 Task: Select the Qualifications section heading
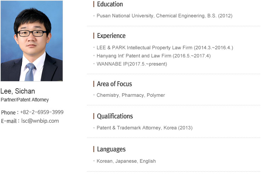click(x=115, y=116)
